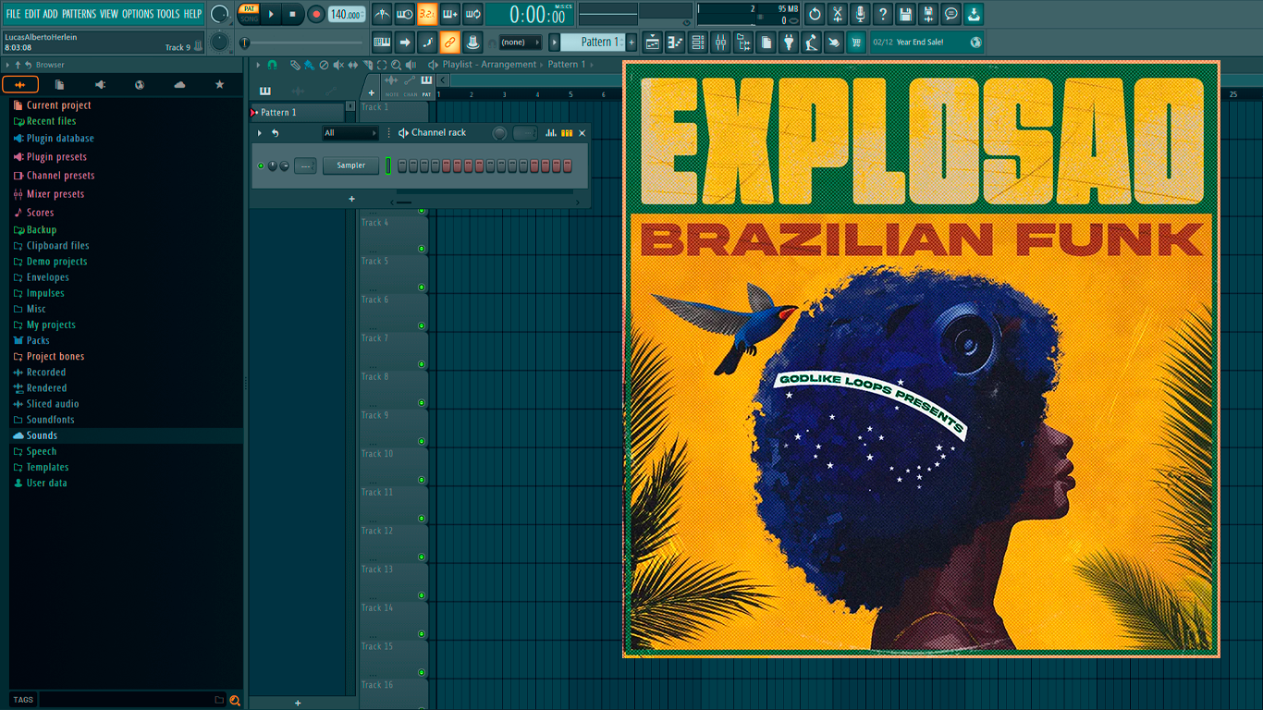Click the Browser search magnifier icon

[235, 700]
